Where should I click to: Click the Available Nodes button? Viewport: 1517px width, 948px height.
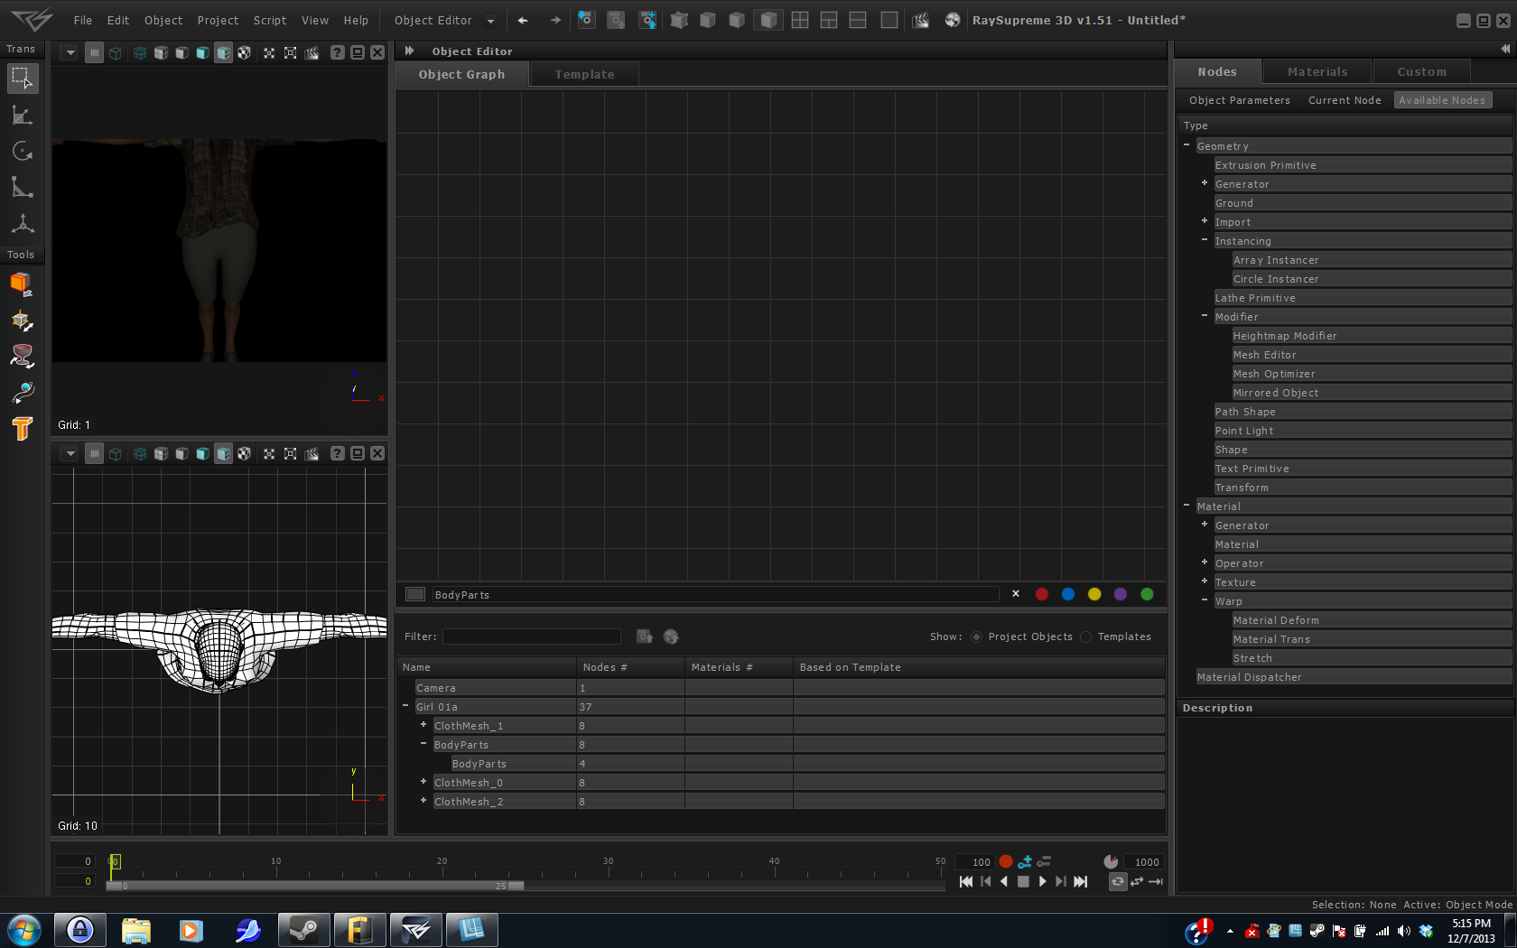[1442, 100]
